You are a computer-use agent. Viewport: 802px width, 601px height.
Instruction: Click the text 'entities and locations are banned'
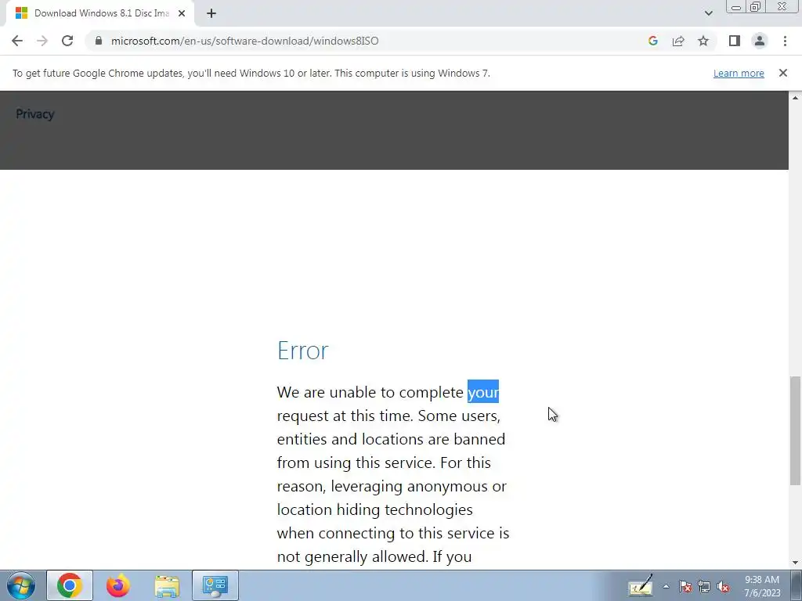tap(392, 440)
